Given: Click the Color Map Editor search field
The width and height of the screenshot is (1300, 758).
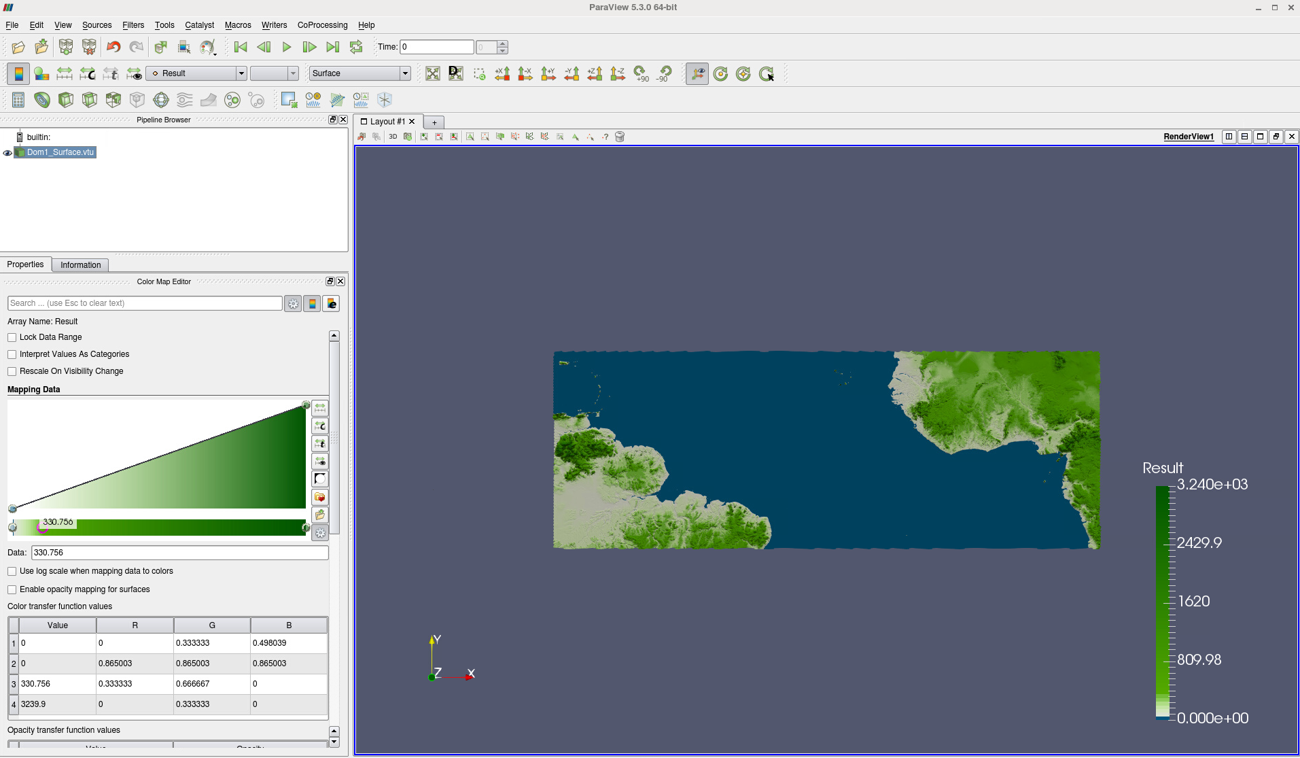Looking at the screenshot, I should tap(145, 303).
